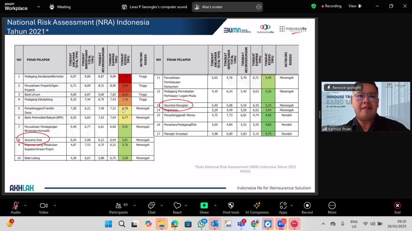Expand video options arrow beside Video
This screenshot has width=412, height=231.
(x=55, y=205)
